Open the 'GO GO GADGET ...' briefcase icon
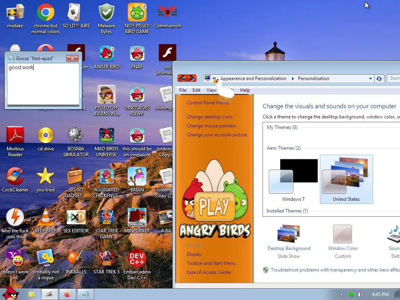Screen dimensions: 400x300 [76, 182]
